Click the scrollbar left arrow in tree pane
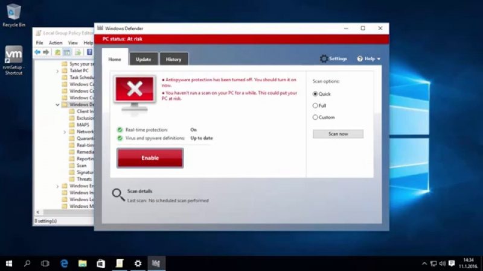This screenshot has height=271, width=483. coord(38,212)
